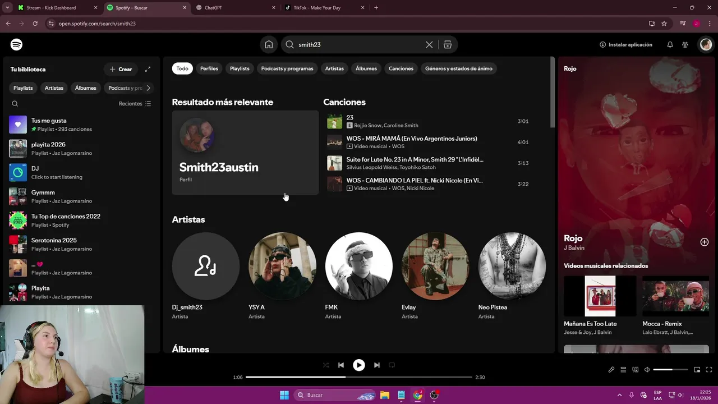The image size is (718, 404).
Task: Open Gymmm playlist
Action: pos(81,196)
